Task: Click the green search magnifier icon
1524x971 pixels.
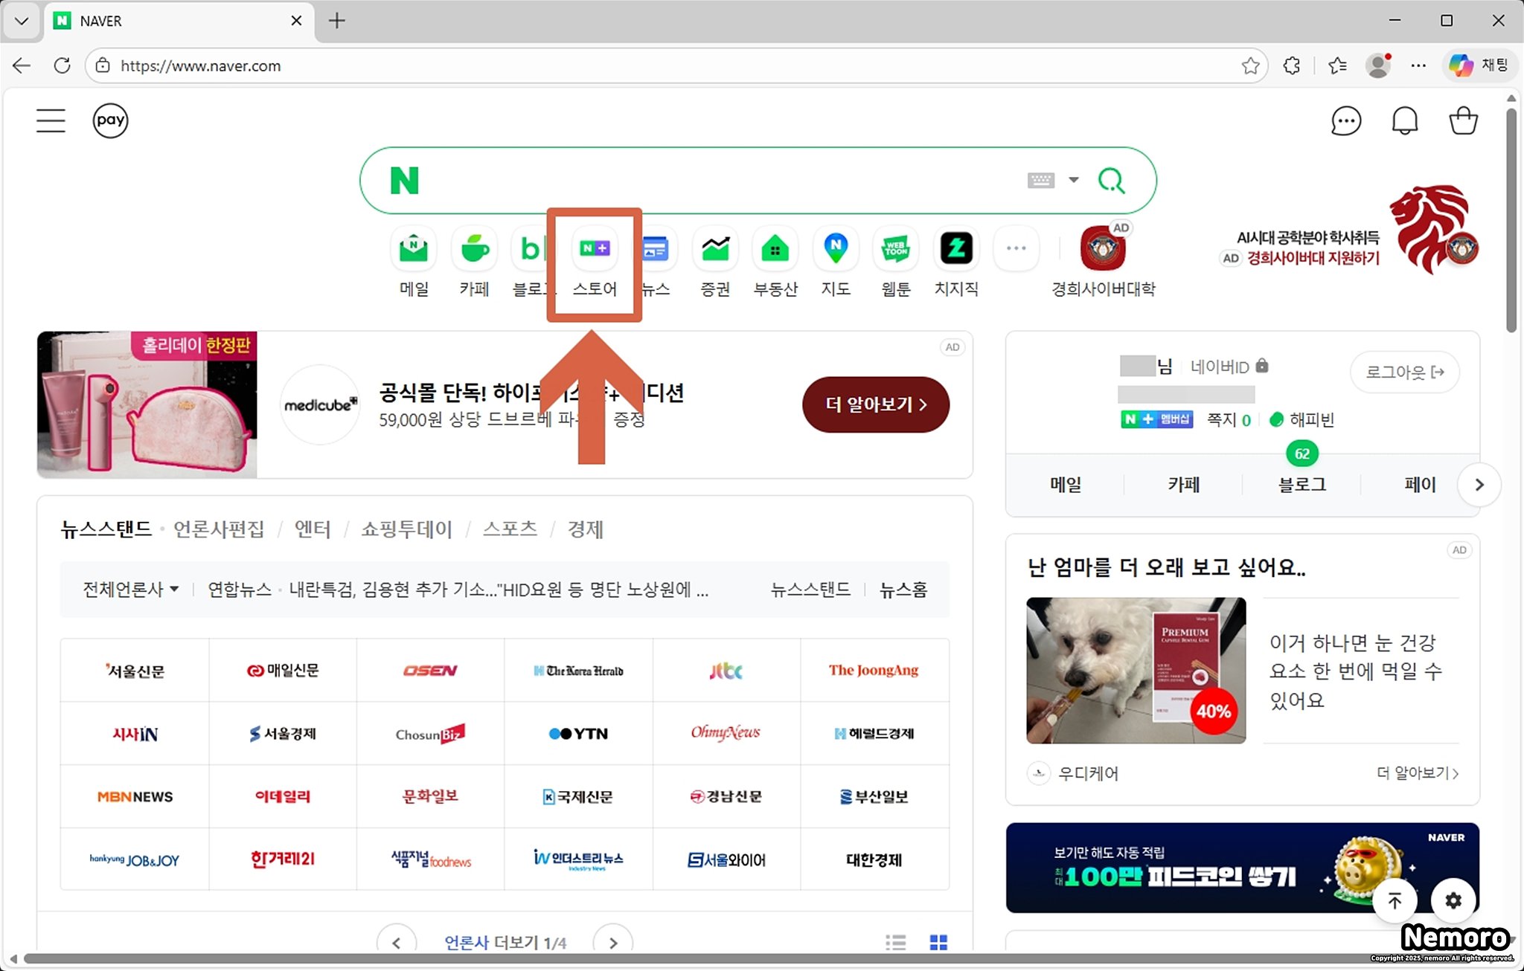Action: (1111, 181)
